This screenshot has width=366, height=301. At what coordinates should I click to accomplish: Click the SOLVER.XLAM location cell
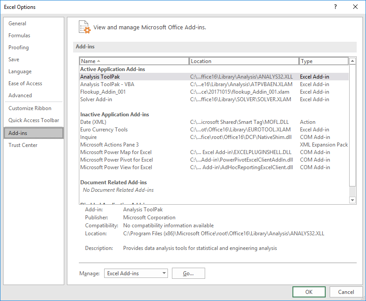click(241, 99)
